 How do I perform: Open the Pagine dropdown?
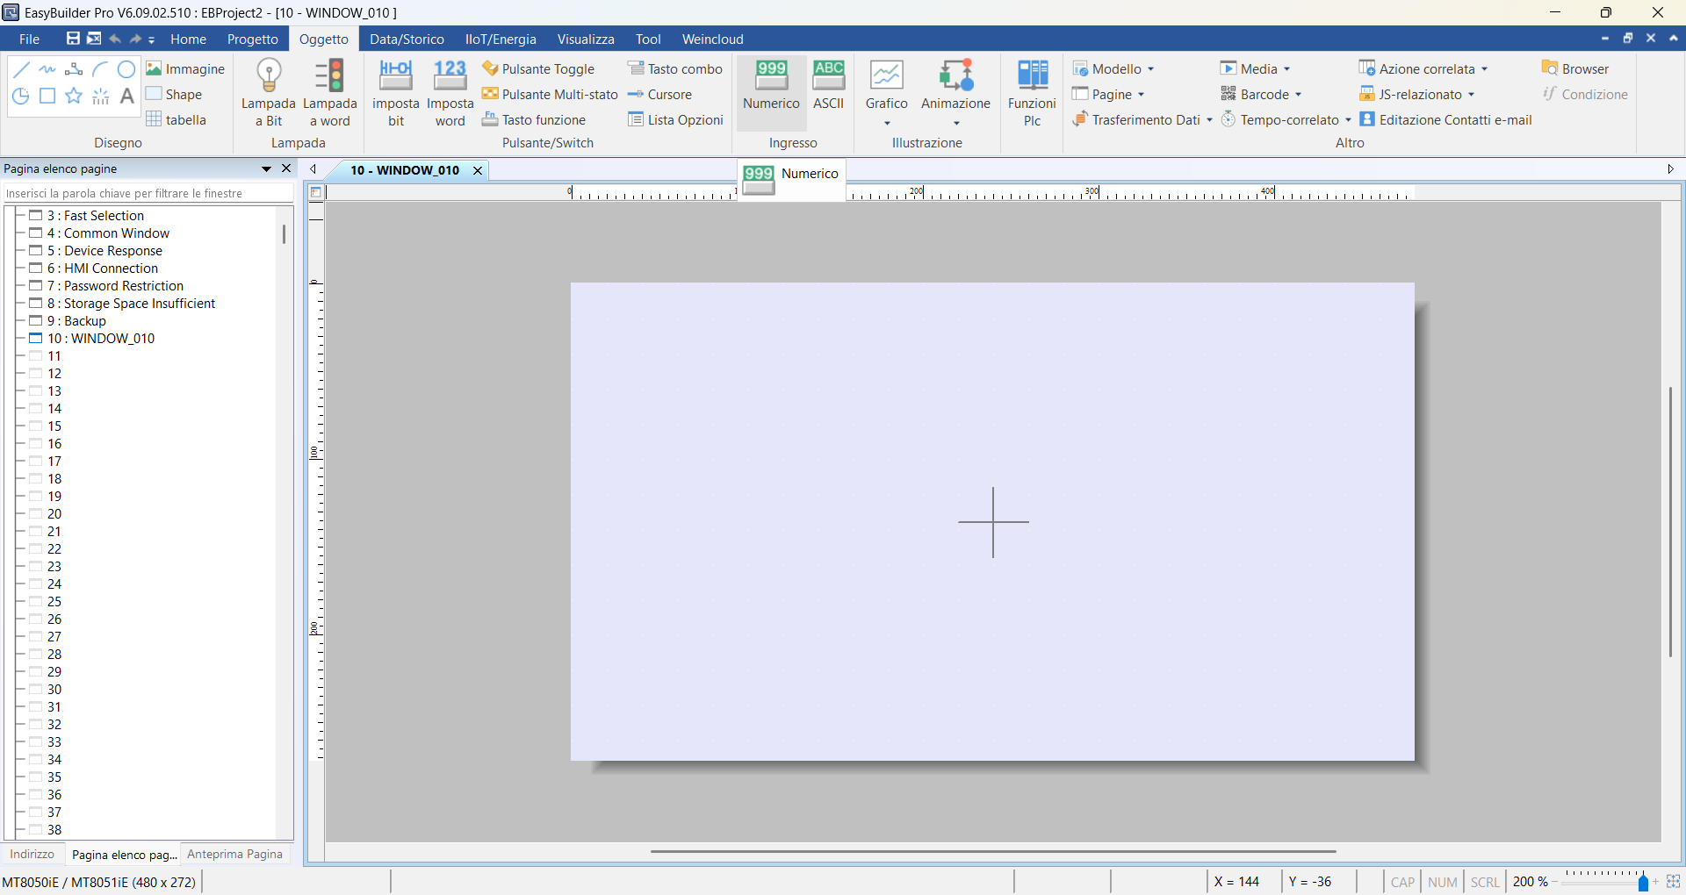[x=1108, y=94]
